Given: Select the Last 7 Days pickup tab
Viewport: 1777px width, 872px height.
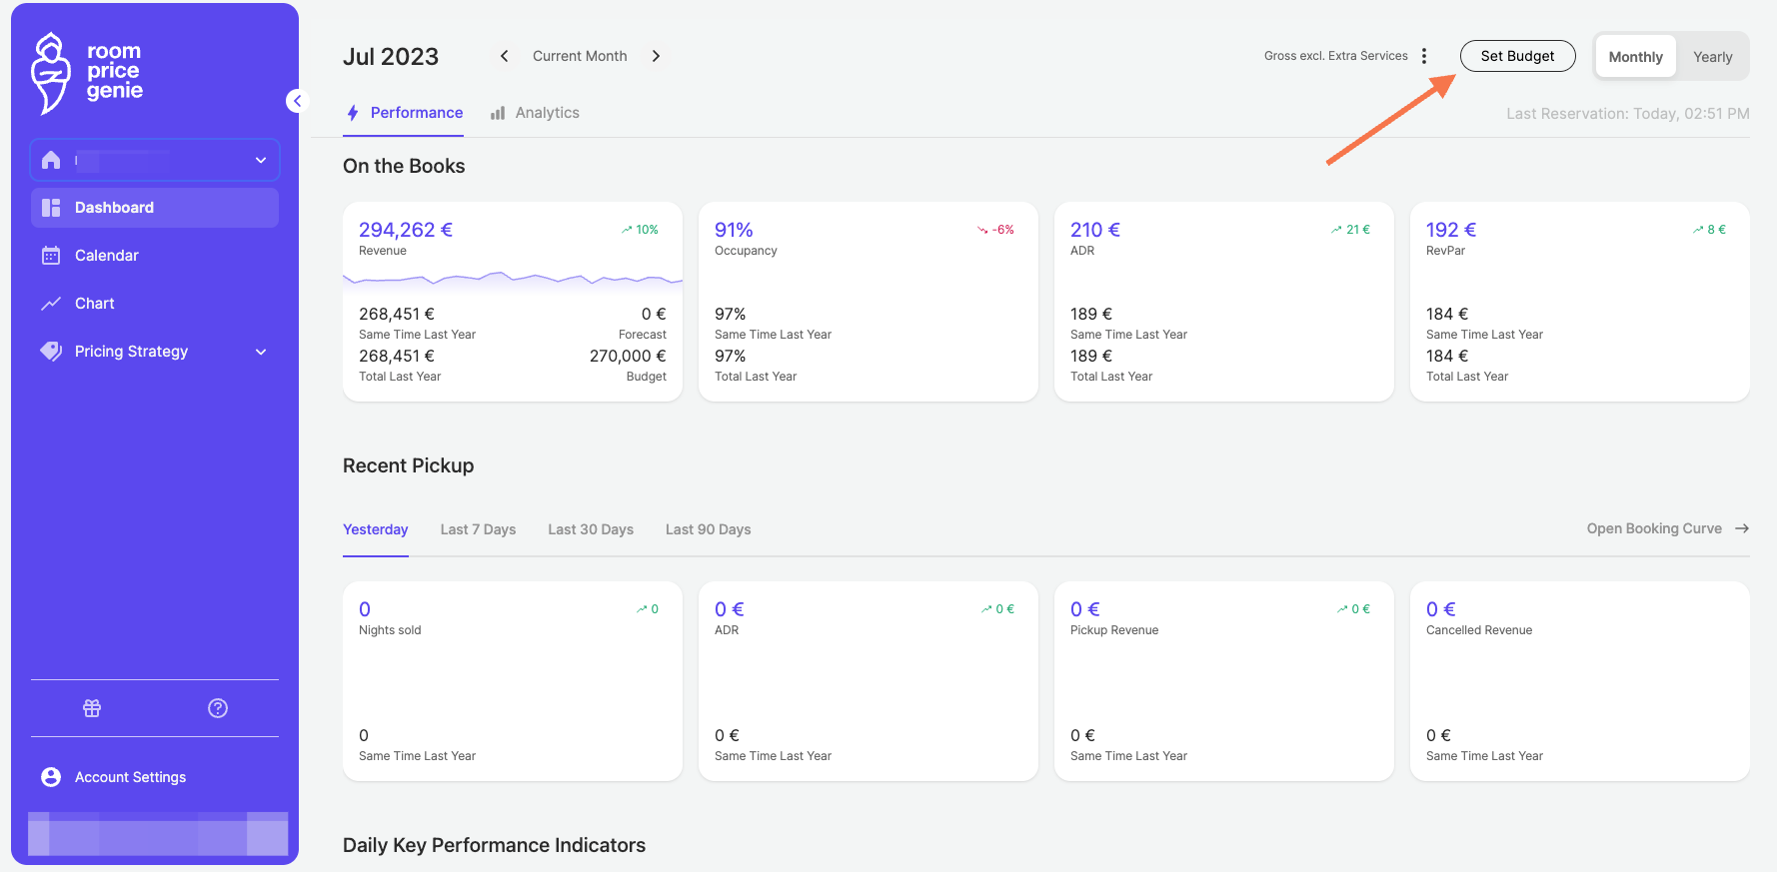Looking at the screenshot, I should click(x=478, y=529).
